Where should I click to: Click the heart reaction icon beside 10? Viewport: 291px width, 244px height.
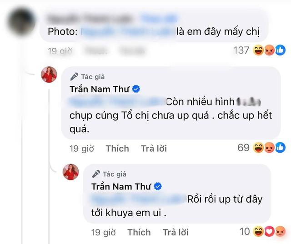pyautogui.click(x=270, y=231)
